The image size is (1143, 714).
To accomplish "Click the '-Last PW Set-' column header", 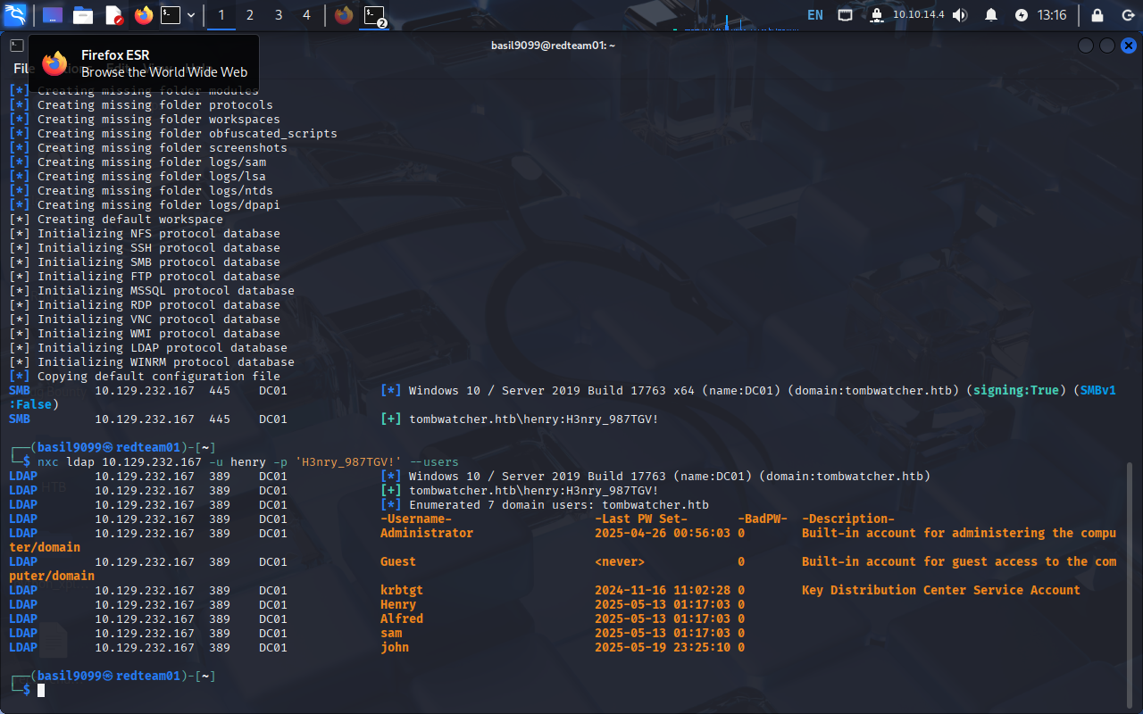I will [x=641, y=519].
